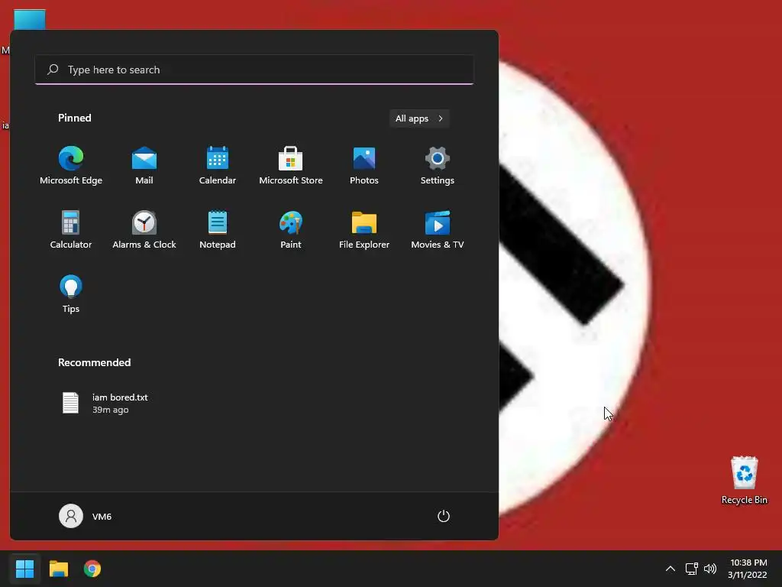Open Microsoft Edge from pinned apps
The image size is (782, 587).
[x=71, y=166]
